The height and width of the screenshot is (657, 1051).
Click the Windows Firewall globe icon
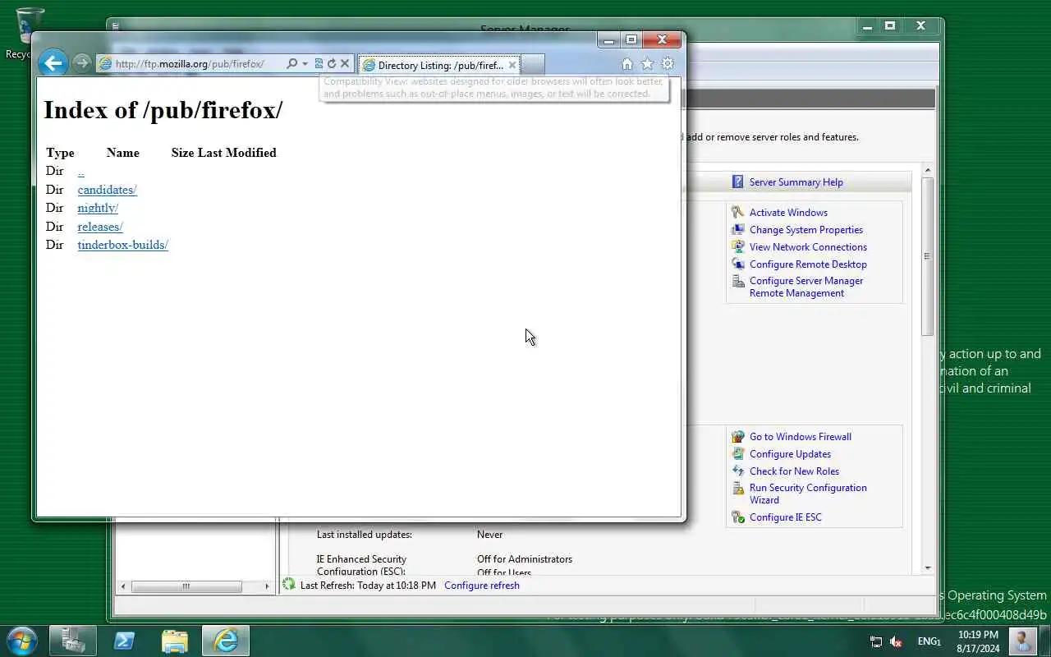coord(737,437)
